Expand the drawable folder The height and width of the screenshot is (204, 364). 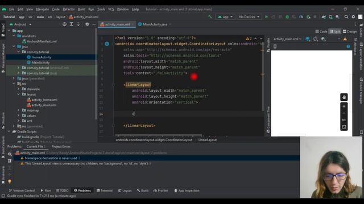point(19,89)
